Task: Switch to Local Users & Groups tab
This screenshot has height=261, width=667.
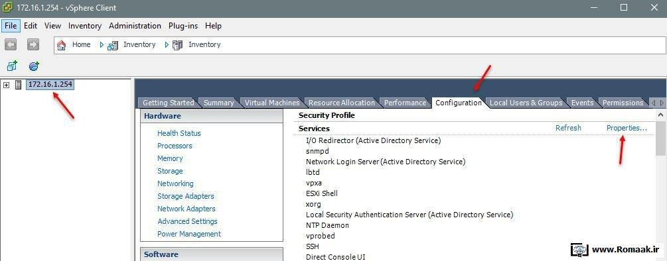Action: (526, 103)
